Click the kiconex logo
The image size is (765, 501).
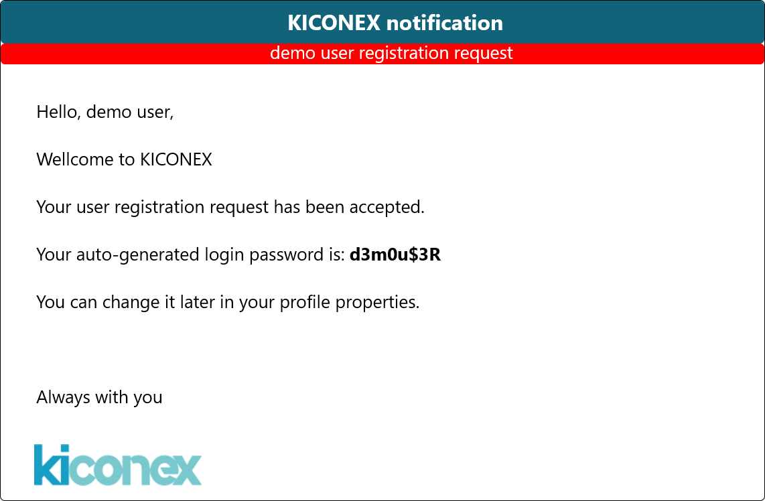pyautogui.click(x=117, y=464)
